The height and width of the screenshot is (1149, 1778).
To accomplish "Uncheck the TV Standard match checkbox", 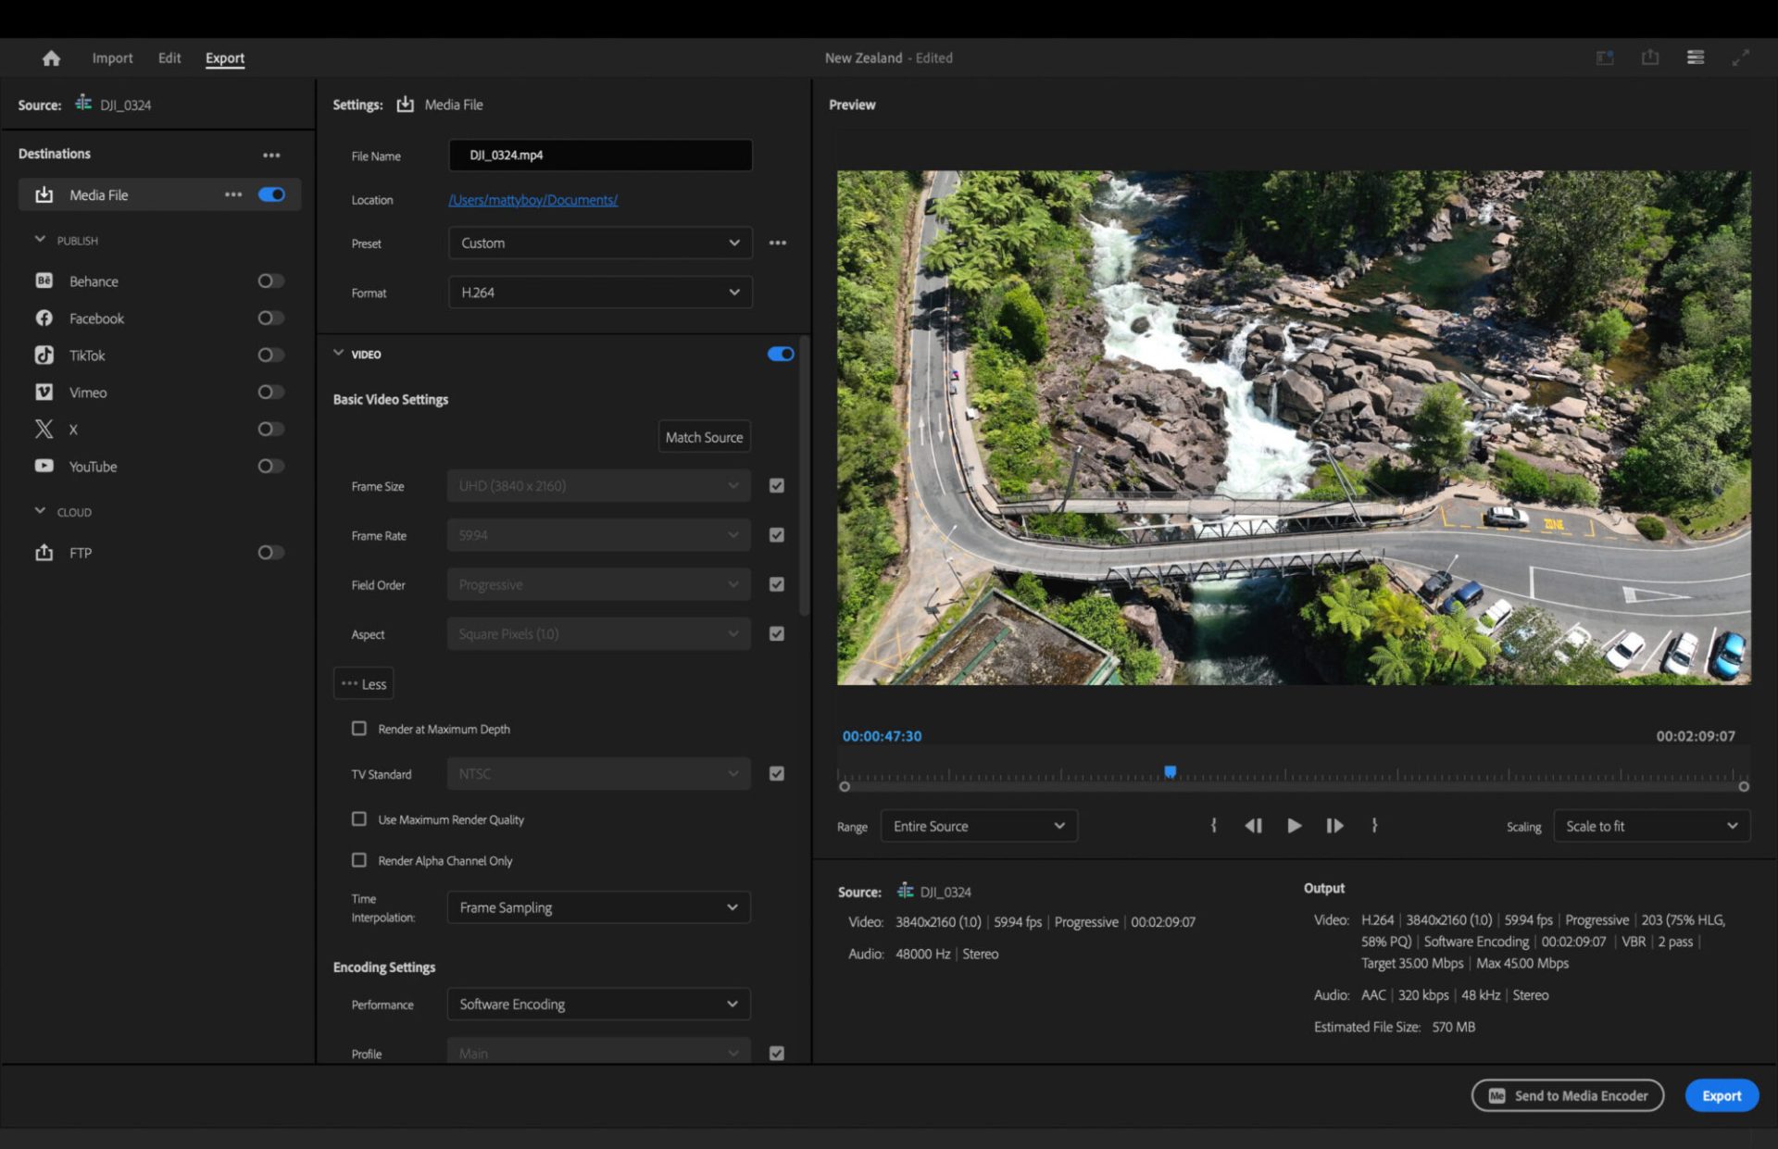I will coord(777,773).
